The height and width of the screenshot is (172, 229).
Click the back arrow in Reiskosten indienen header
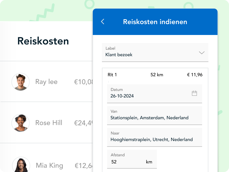[x=103, y=22]
